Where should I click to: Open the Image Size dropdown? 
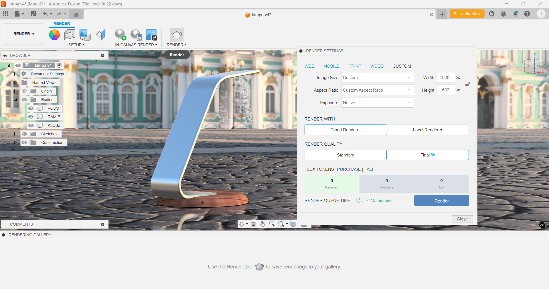tap(377, 78)
